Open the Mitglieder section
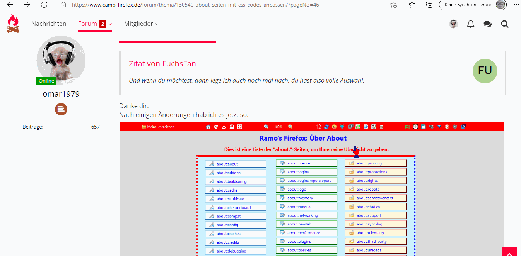 click(x=139, y=24)
